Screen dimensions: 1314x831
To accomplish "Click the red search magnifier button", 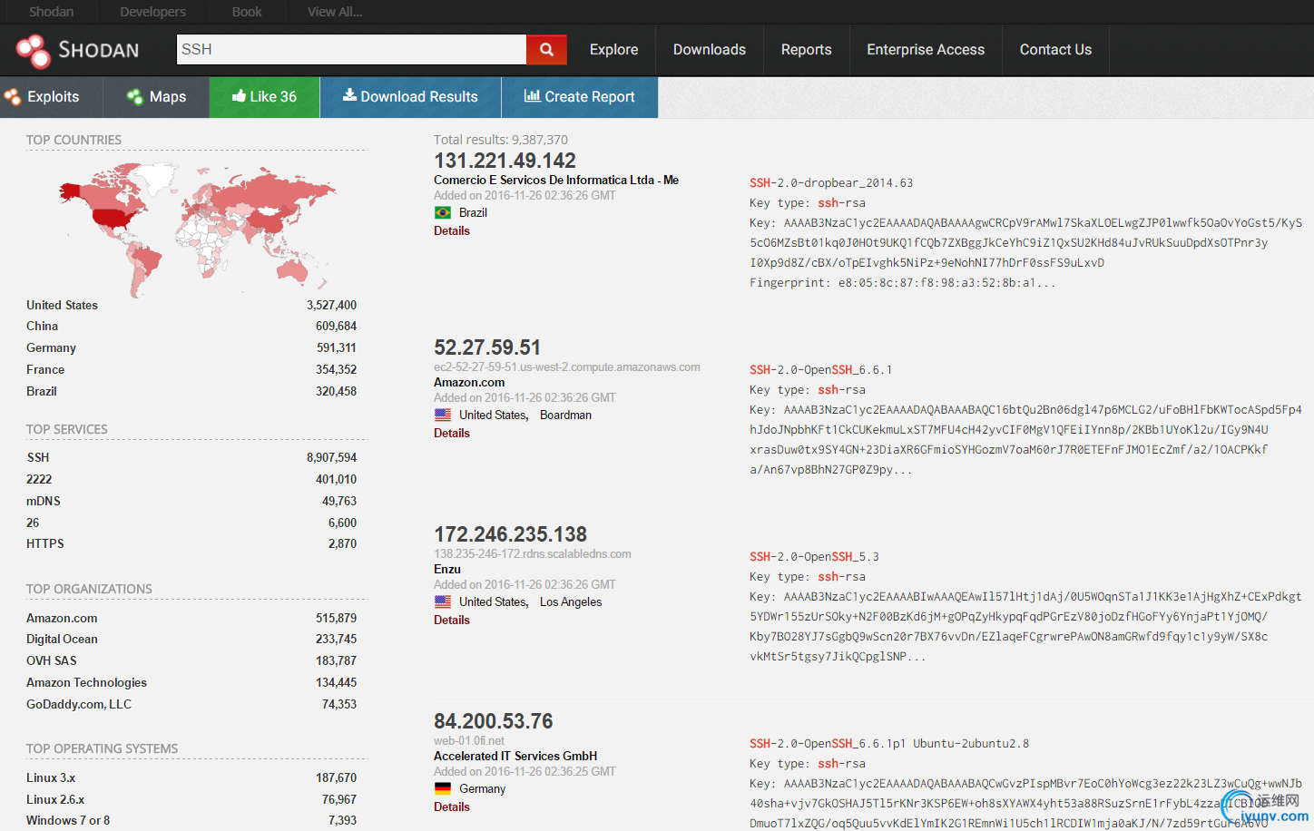I will (x=546, y=49).
